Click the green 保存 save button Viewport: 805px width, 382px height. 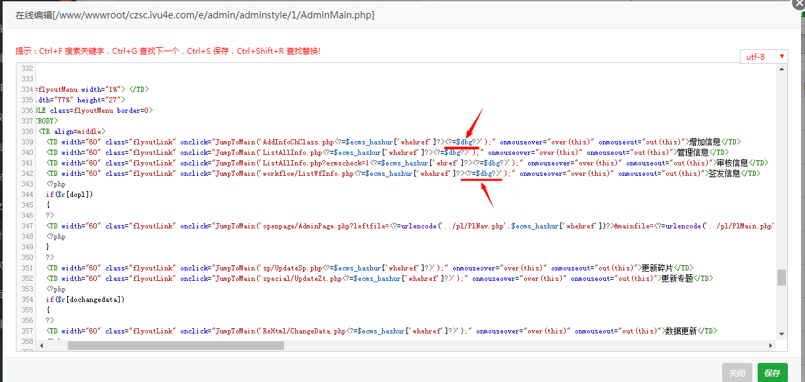(772, 373)
